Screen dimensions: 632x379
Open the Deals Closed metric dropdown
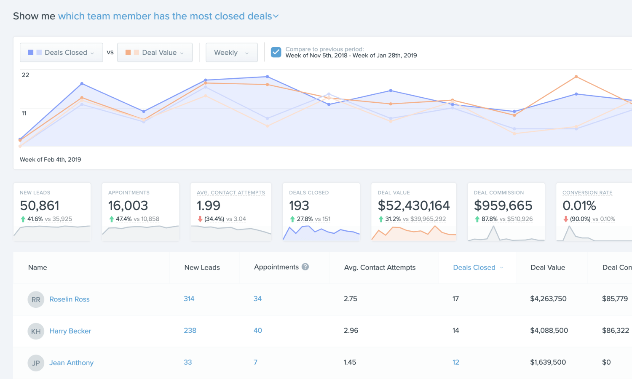92,52
